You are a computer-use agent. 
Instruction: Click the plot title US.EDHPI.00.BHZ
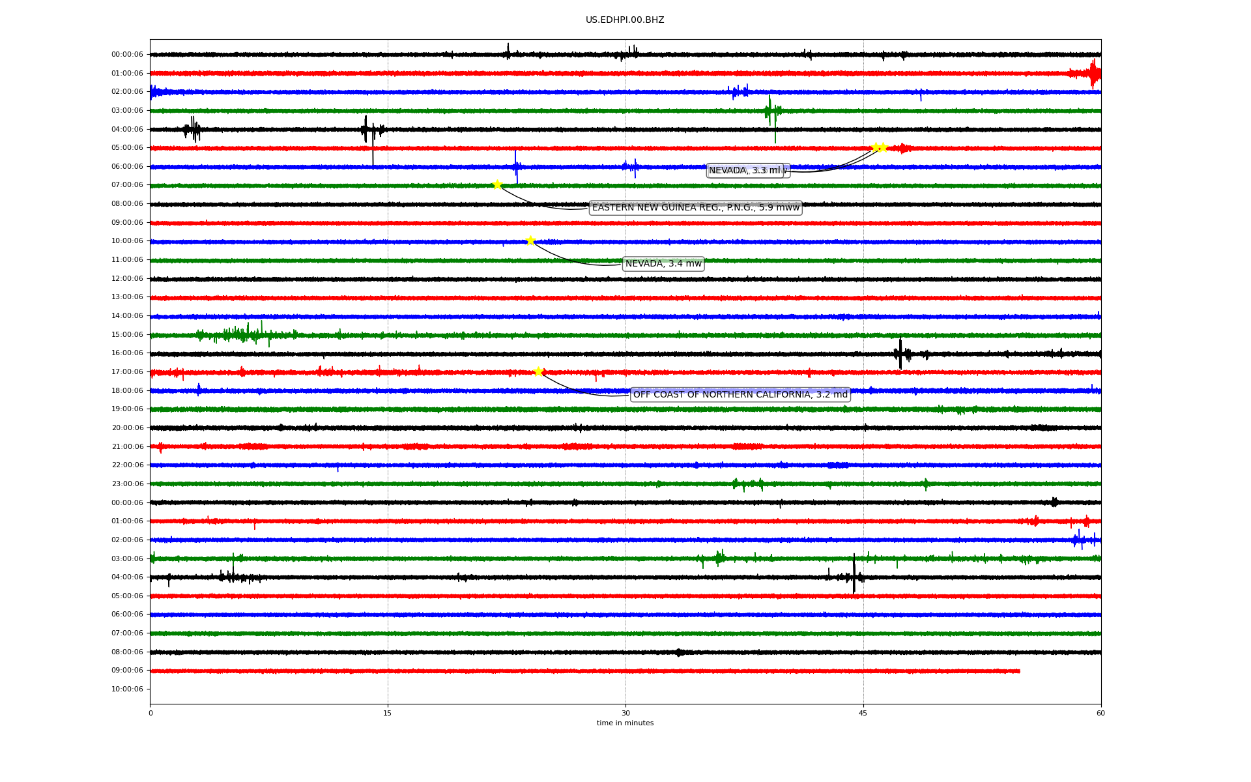[625, 20]
